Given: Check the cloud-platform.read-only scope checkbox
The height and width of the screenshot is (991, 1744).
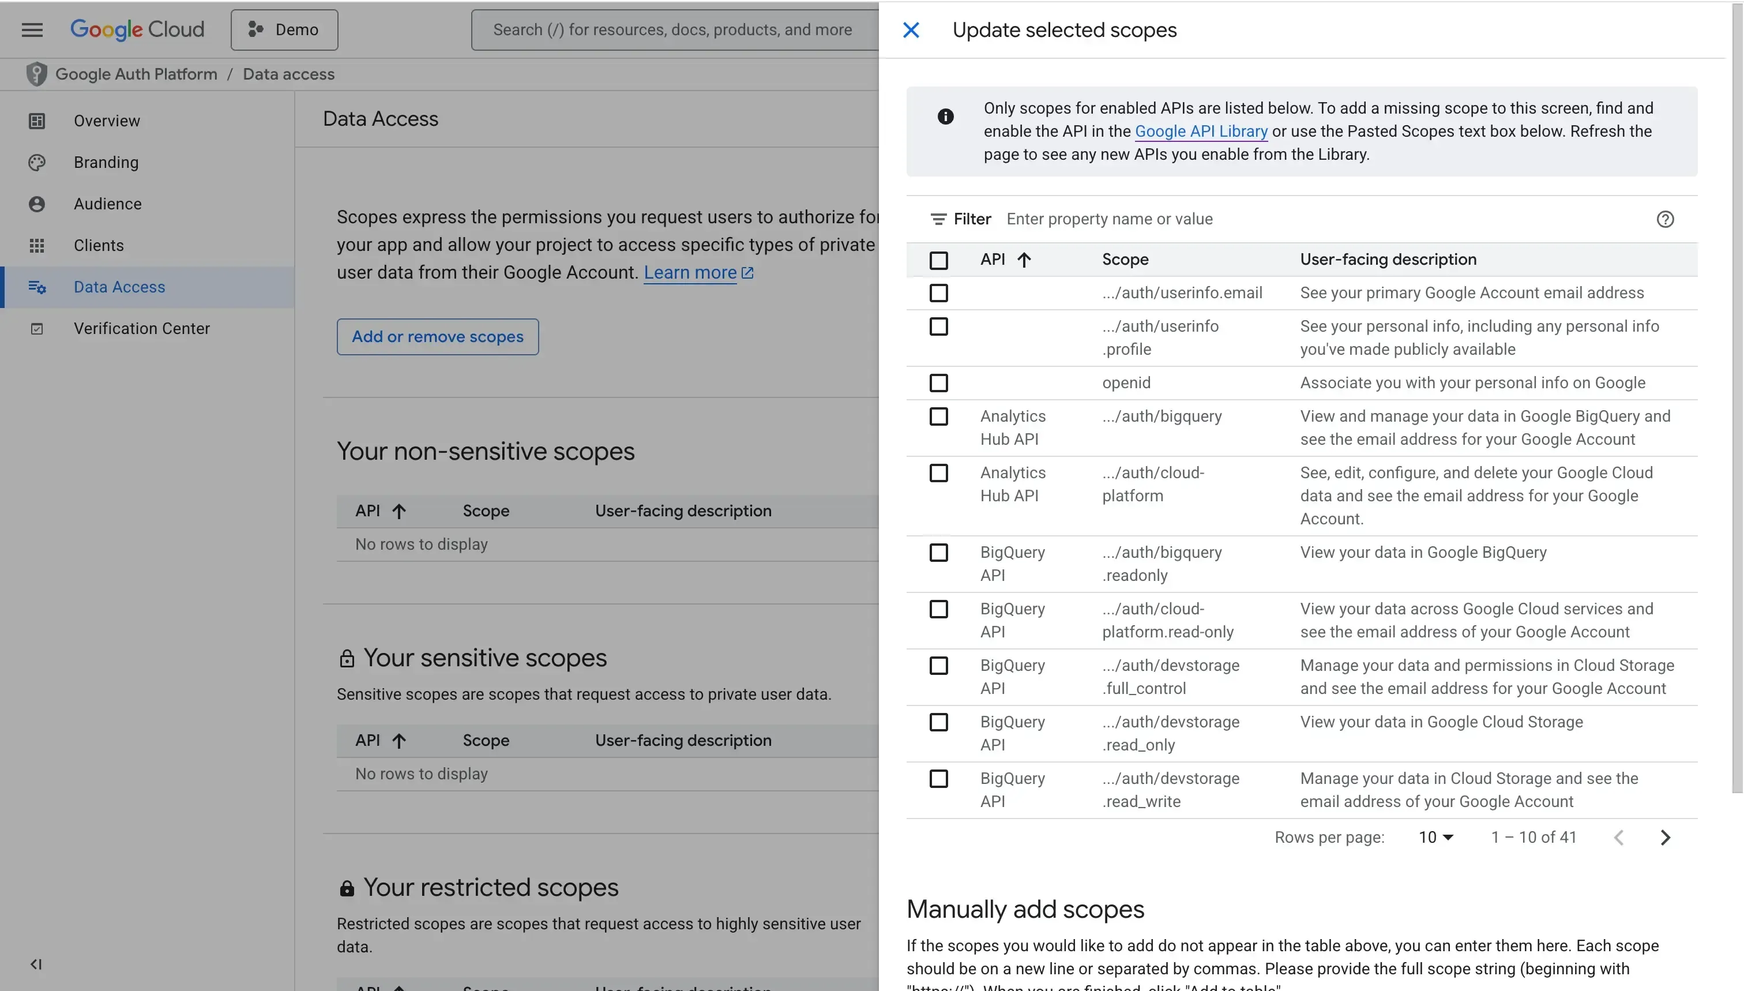Looking at the screenshot, I should point(938,609).
